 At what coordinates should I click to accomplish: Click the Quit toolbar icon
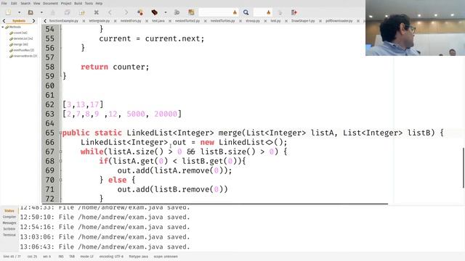point(294,12)
